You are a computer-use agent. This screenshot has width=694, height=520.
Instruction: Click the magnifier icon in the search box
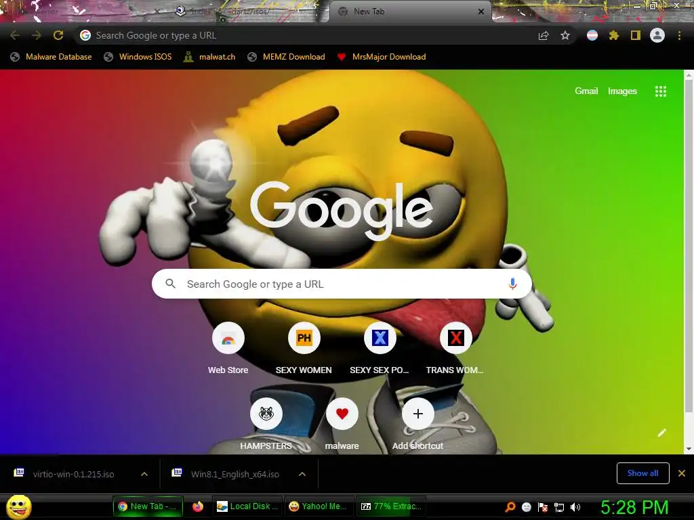170,284
